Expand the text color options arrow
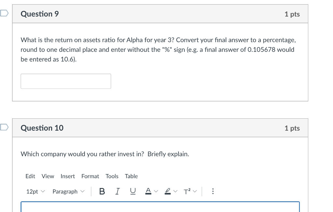The width and height of the screenshot is (333, 212). pos(156,192)
